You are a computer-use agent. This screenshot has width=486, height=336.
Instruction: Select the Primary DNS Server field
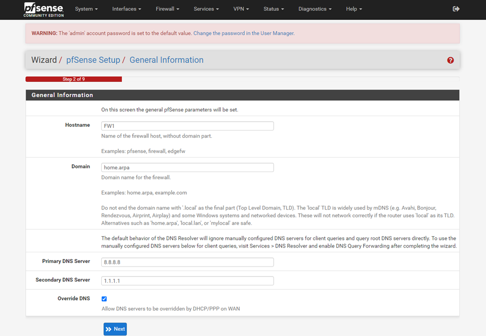[188, 263]
